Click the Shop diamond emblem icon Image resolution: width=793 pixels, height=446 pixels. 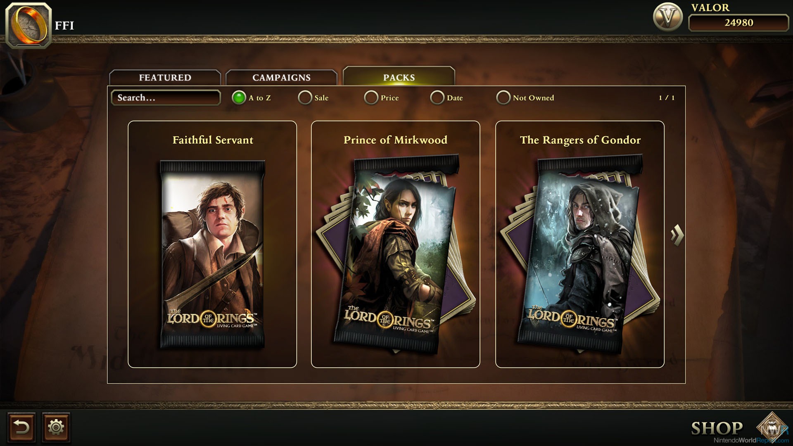[772, 427]
